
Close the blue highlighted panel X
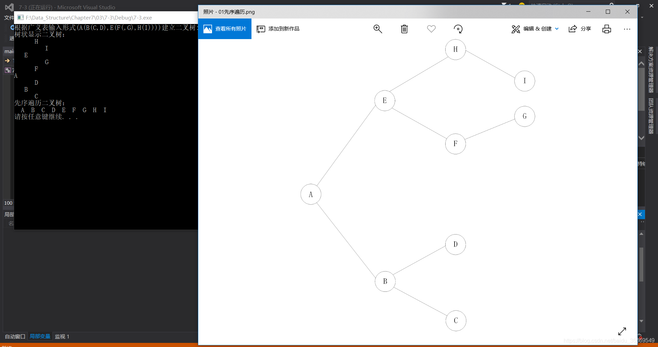tap(640, 214)
